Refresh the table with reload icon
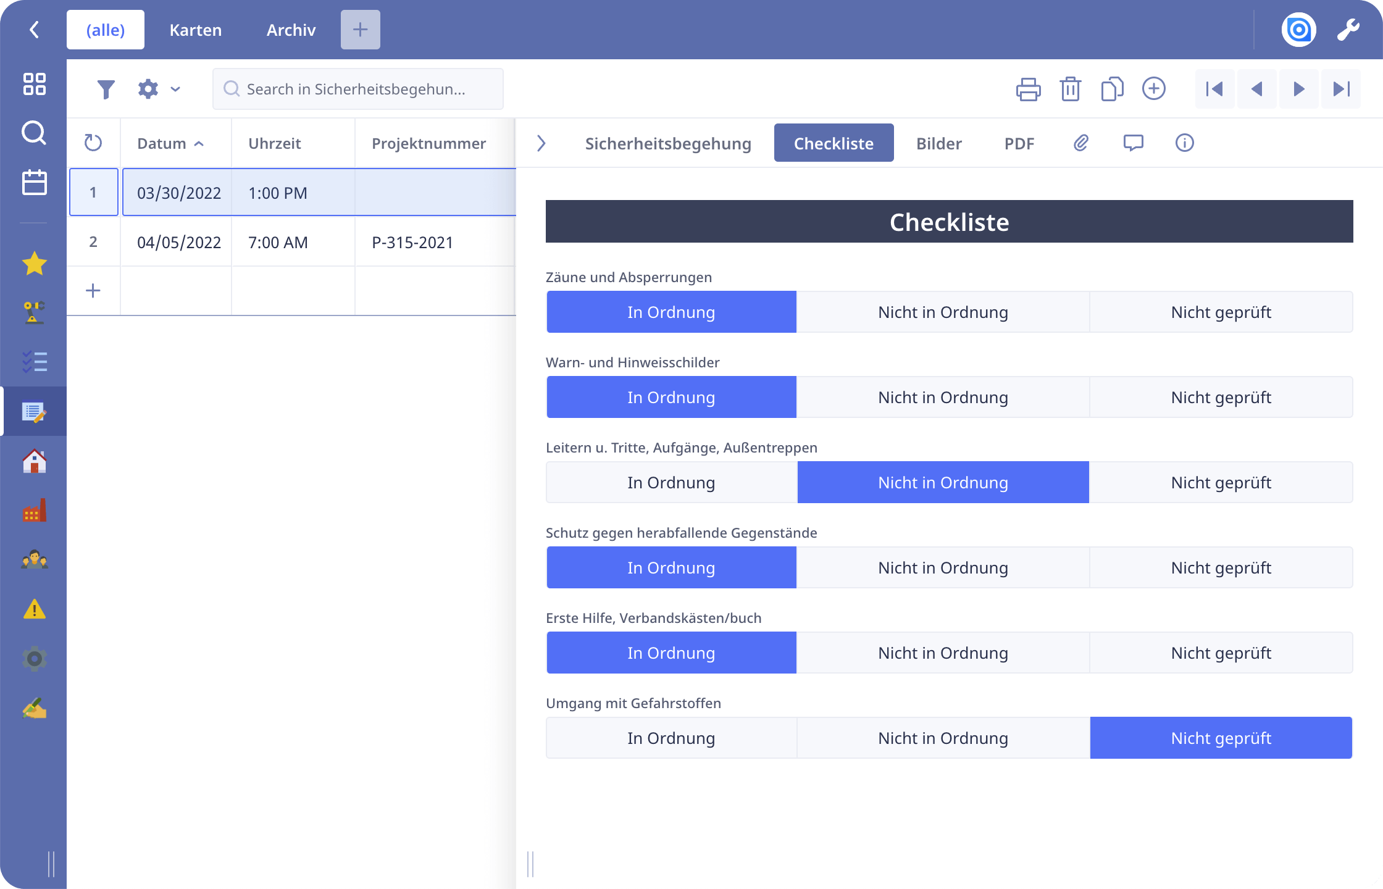1383x889 pixels. coord(93,143)
